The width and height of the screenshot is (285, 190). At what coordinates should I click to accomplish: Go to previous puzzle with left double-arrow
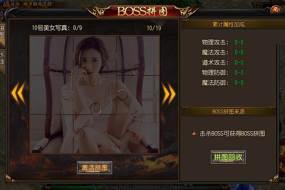[x=18, y=93]
